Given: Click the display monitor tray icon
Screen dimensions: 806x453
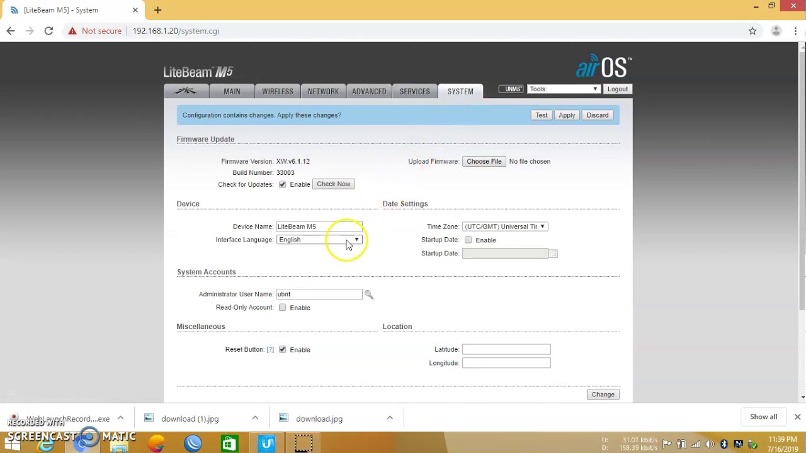Looking at the screenshot, I should tap(739, 444).
